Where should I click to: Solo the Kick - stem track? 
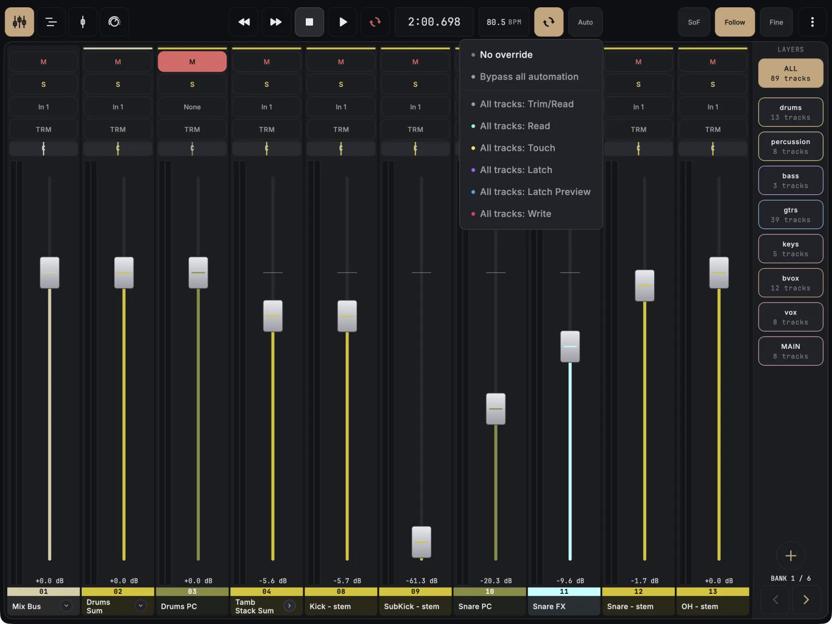[341, 84]
